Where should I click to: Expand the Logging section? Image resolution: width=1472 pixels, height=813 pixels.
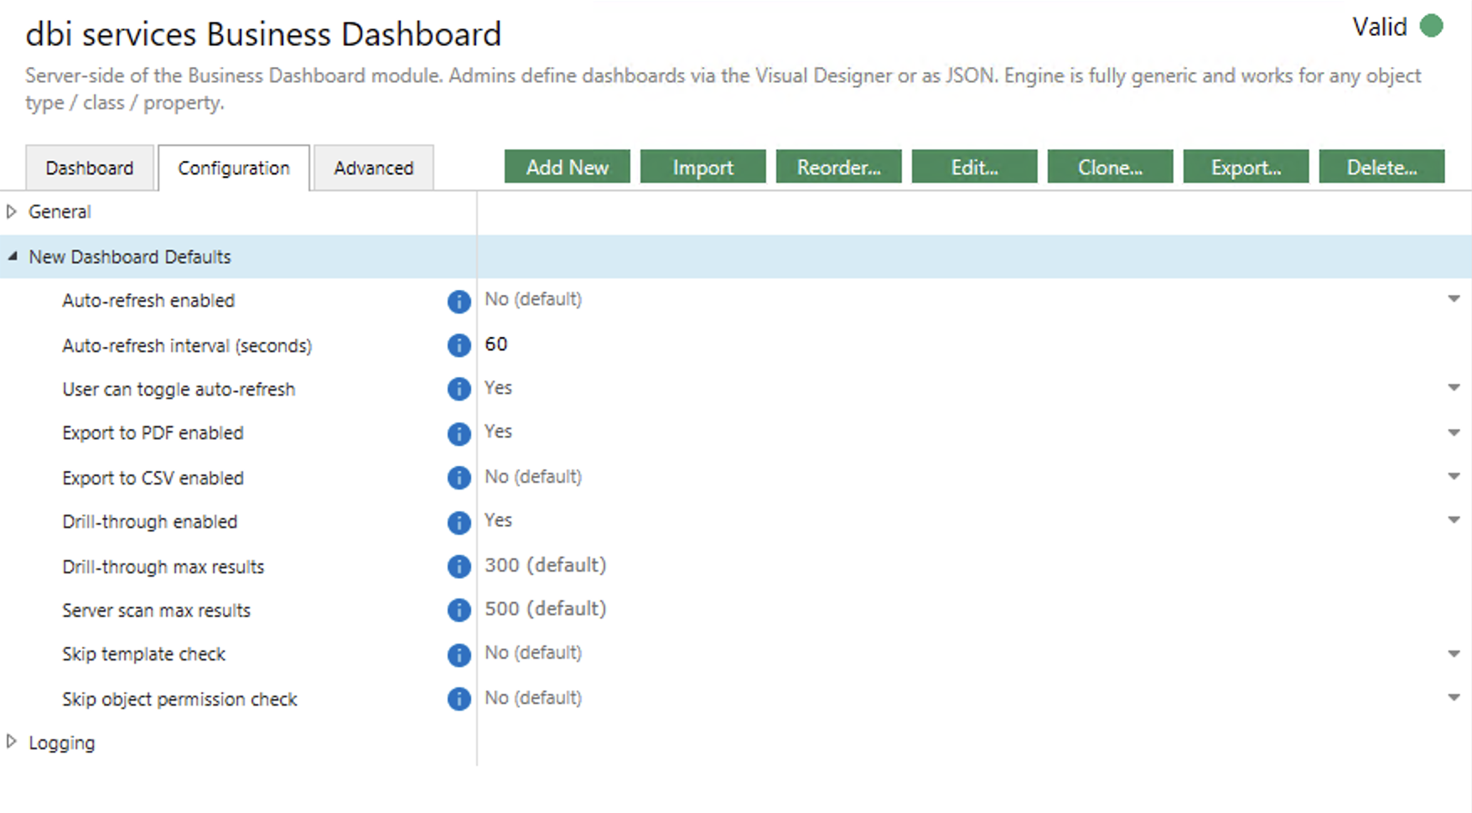pyautogui.click(x=12, y=742)
